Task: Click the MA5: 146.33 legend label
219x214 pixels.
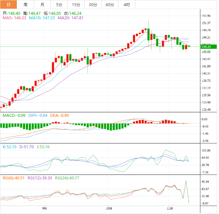Action: [14, 18]
